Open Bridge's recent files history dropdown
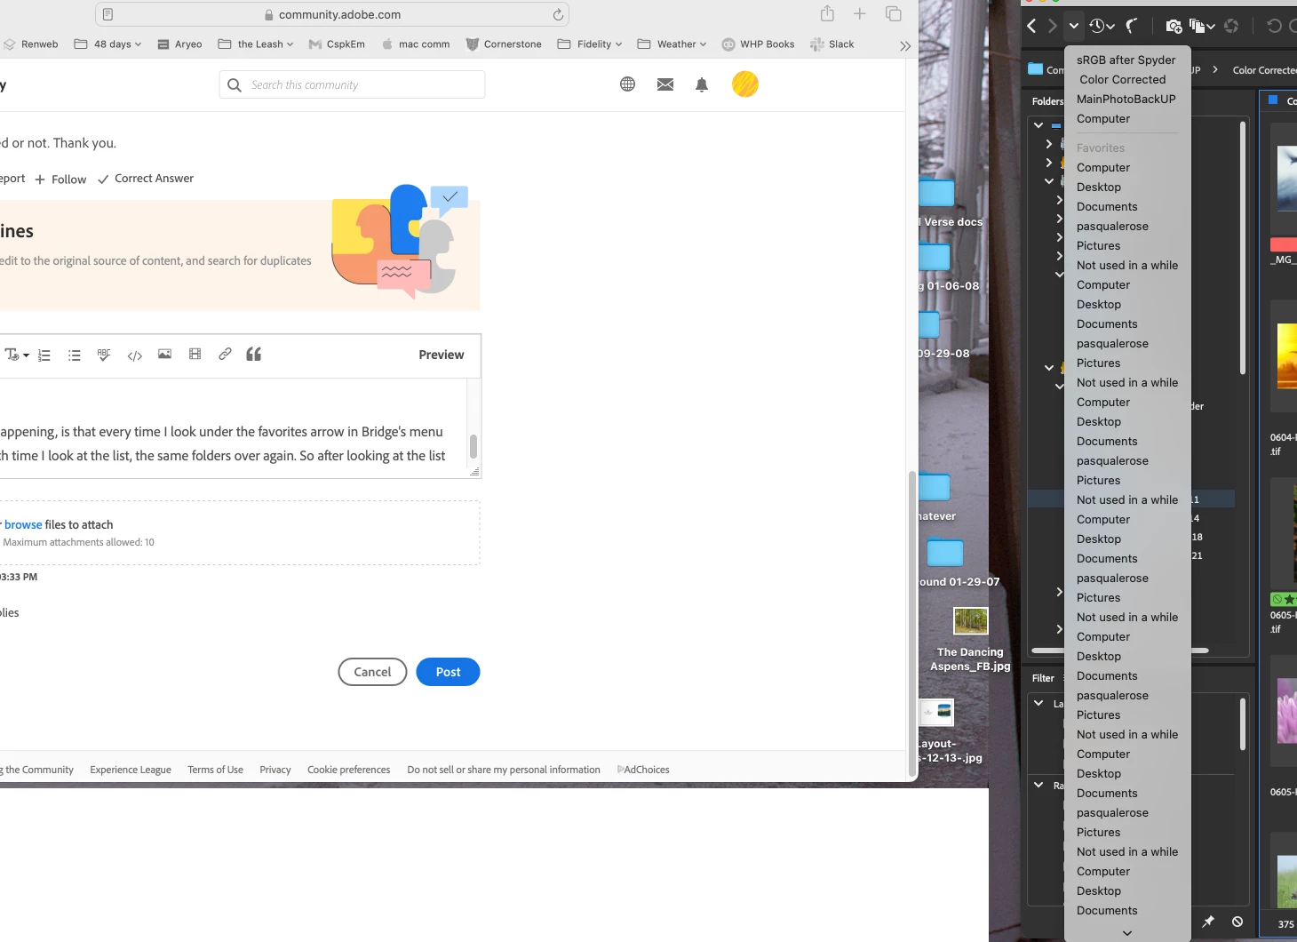1297x942 pixels. (x=1102, y=26)
